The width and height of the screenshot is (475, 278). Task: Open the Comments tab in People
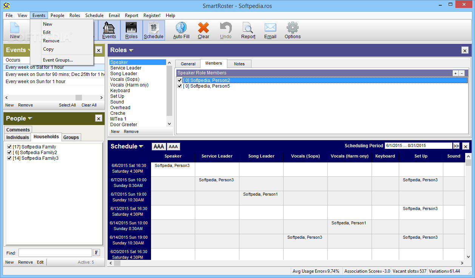click(x=18, y=130)
